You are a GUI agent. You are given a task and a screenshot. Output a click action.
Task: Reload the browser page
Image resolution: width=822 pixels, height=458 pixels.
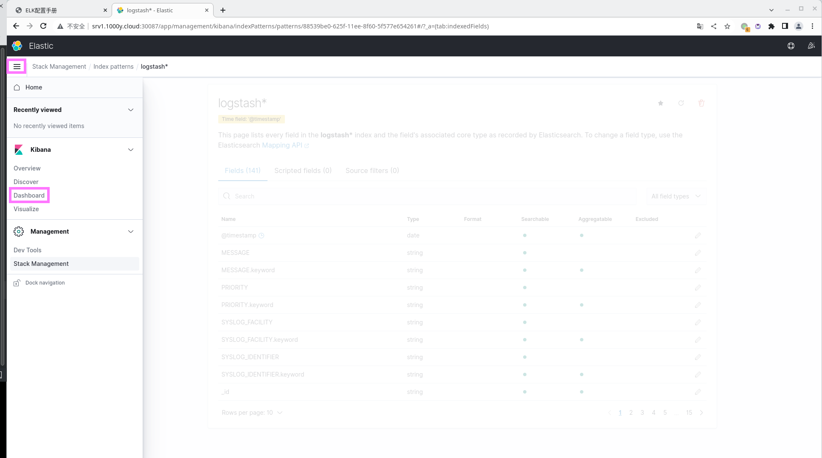43,26
